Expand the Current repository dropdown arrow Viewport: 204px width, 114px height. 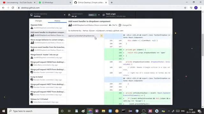coord(64,15)
